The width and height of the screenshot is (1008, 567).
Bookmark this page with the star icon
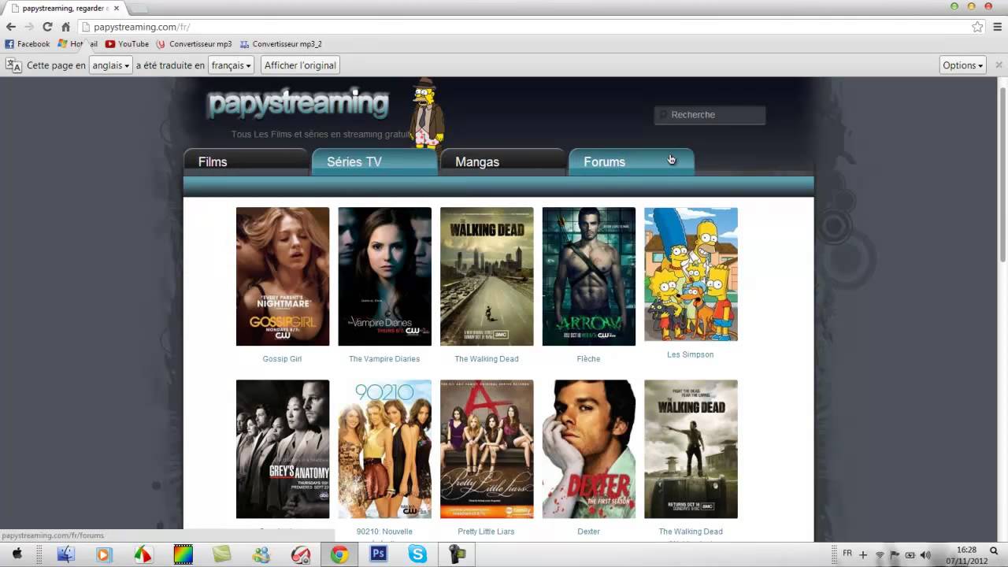977,27
